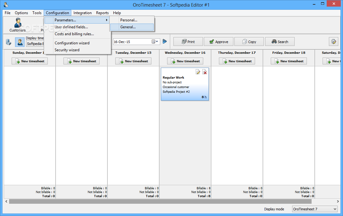Choose General... parameters
Image resolution: width=343 pixels, height=216 pixels.
point(132,27)
